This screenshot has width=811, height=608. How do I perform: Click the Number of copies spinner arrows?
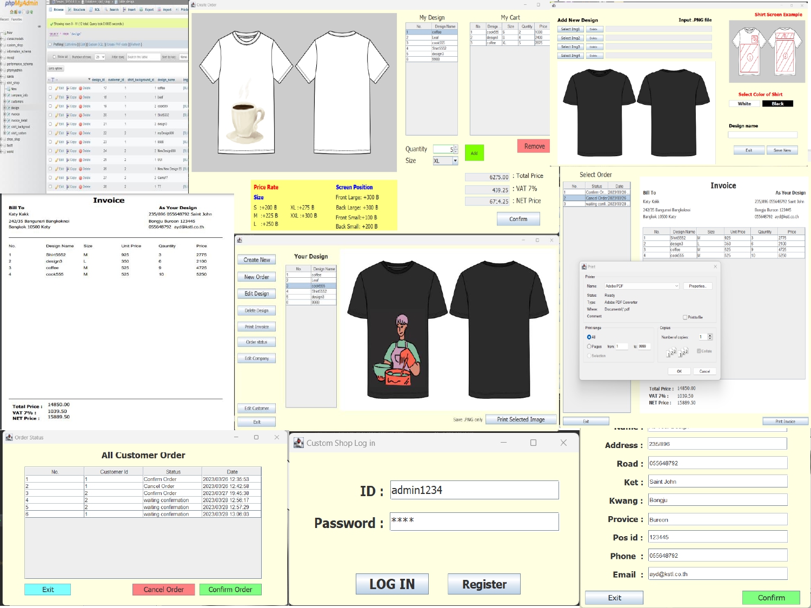(710, 337)
